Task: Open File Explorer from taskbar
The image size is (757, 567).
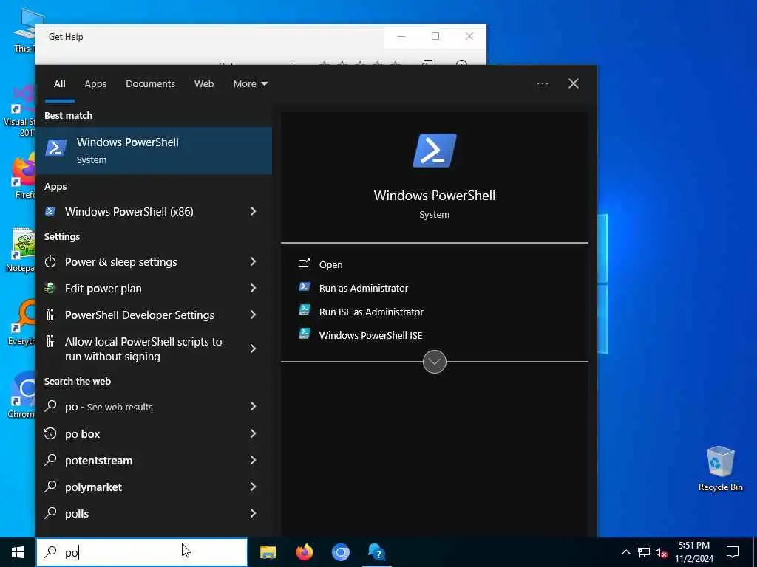Action: click(268, 552)
